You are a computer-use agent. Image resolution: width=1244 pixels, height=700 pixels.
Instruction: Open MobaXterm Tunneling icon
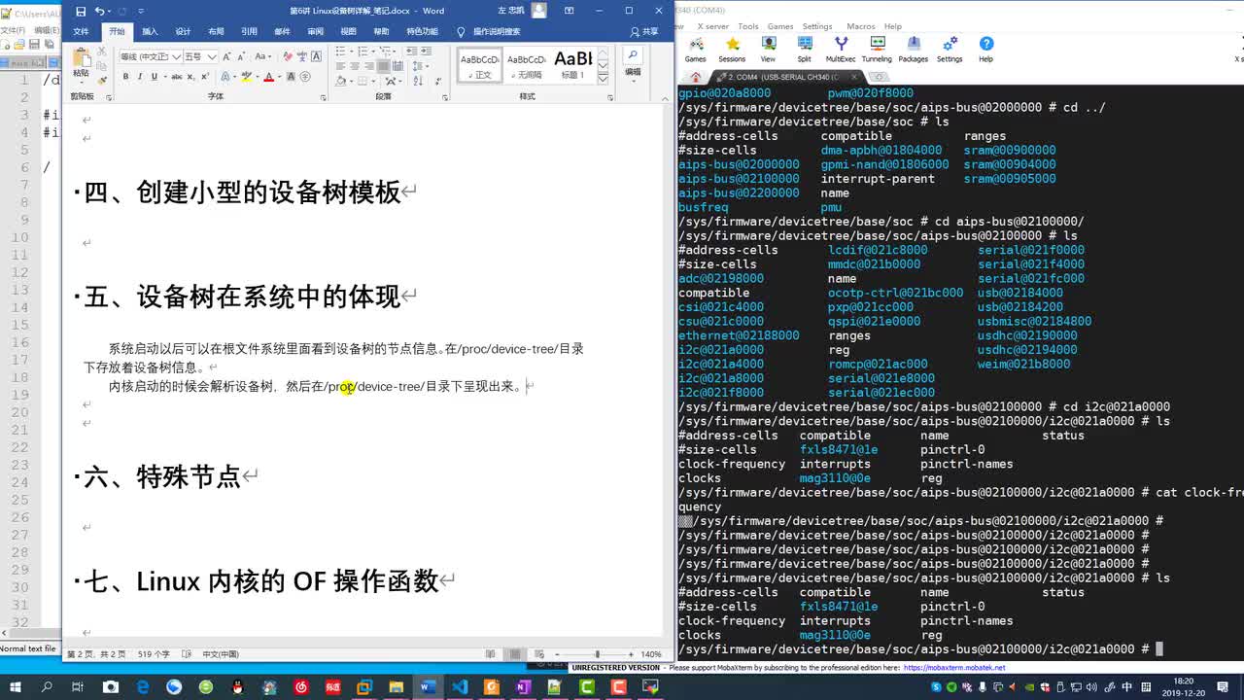[x=877, y=50]
